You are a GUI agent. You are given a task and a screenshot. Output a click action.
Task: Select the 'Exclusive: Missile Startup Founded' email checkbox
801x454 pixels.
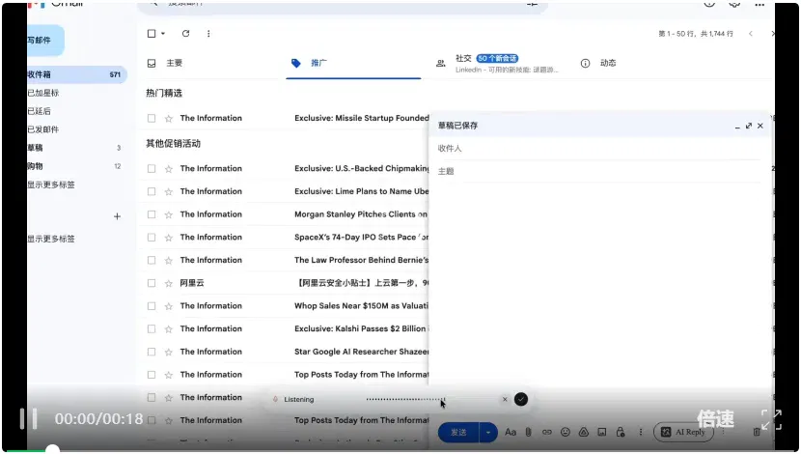tap(152, 119)
